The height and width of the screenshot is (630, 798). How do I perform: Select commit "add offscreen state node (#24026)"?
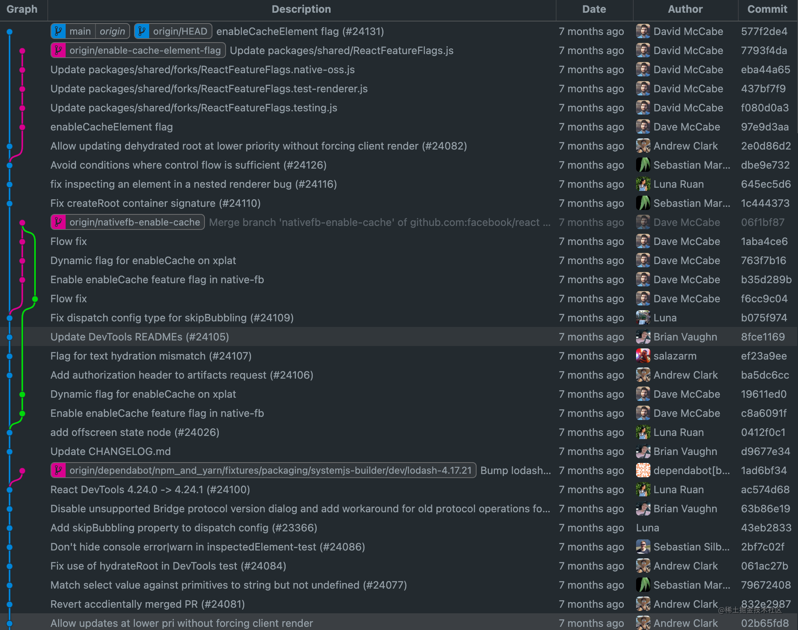pyautogui.click(x=135, y=432)
